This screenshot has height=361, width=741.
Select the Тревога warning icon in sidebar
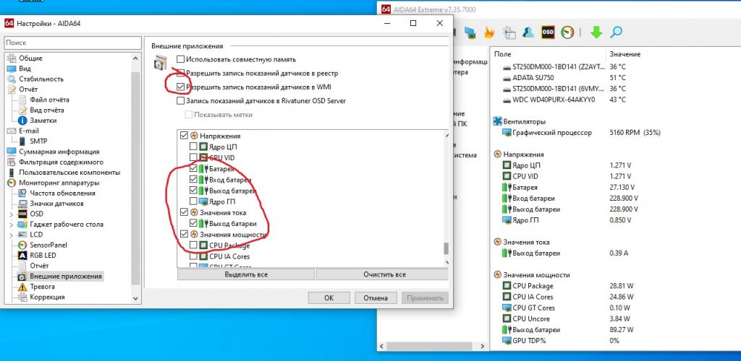22,287
